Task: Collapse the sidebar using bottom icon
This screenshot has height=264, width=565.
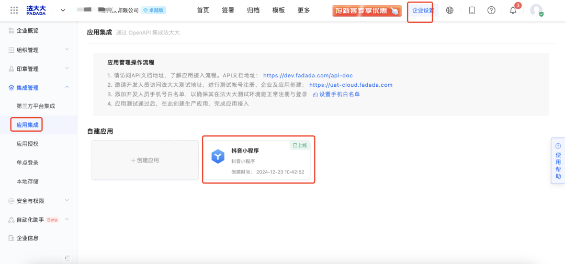Action: (x=67, y=258)
